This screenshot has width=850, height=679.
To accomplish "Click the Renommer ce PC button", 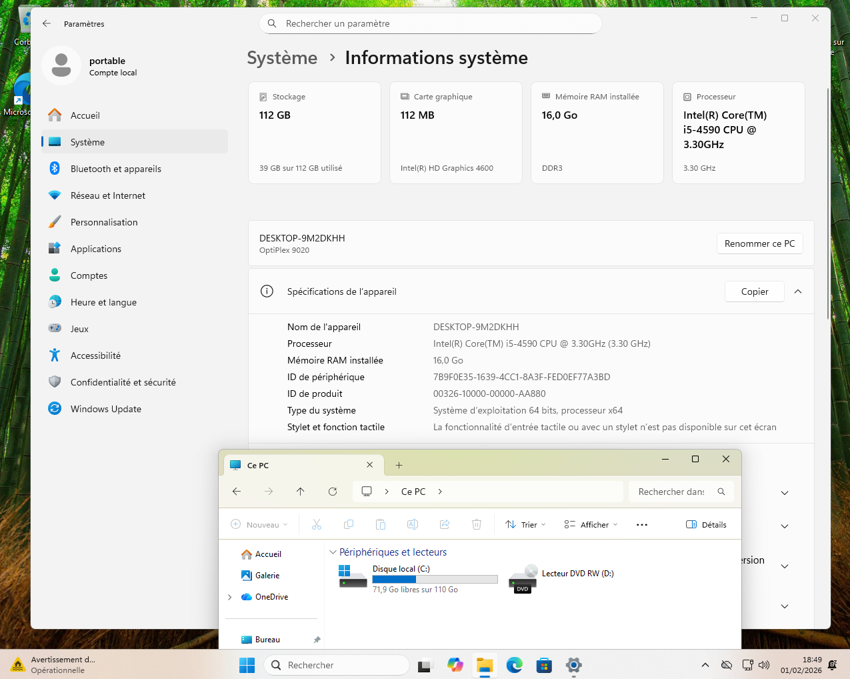I will click(x=759, y=243).
